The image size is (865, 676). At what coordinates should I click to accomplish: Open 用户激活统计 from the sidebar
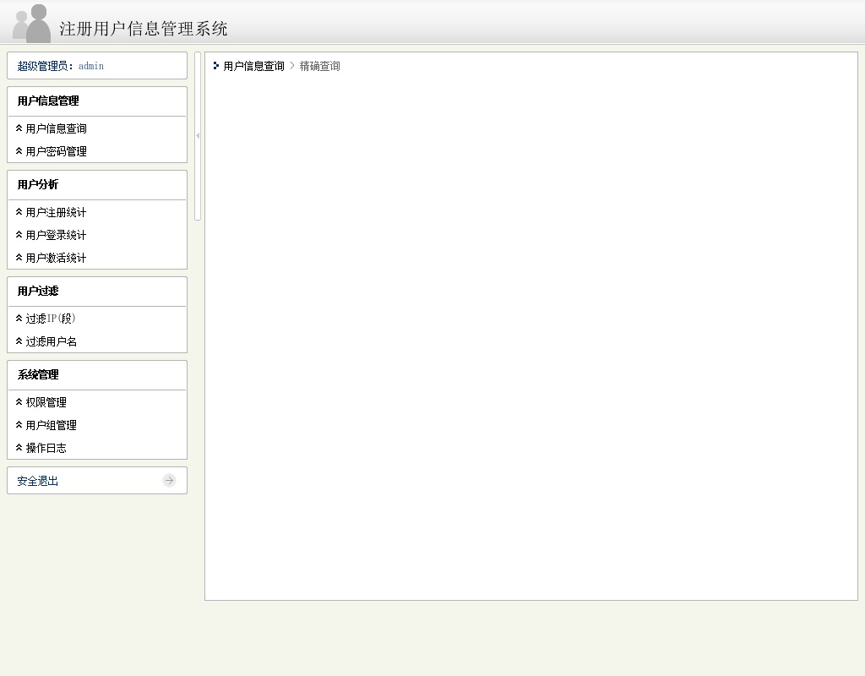(56, 258)
